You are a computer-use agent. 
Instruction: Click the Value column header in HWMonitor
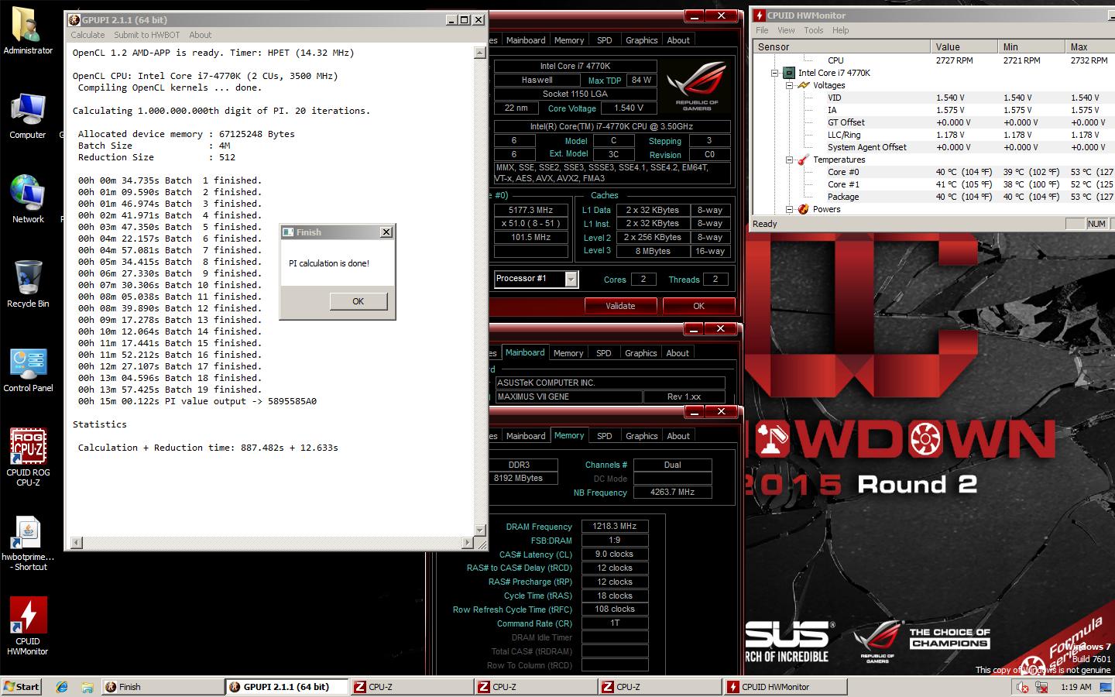[x=963, y=47]
